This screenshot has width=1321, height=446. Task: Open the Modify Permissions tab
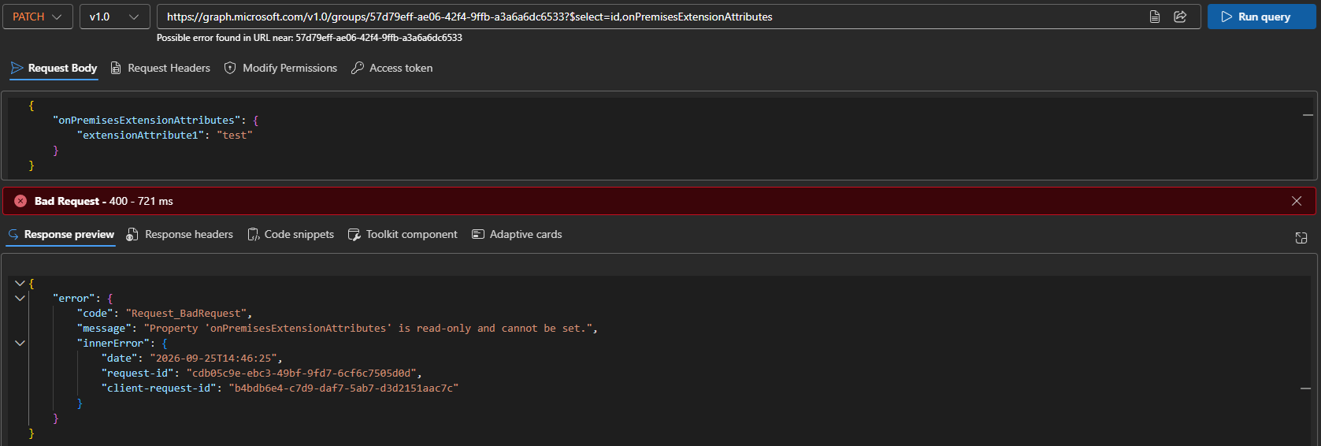280,68
